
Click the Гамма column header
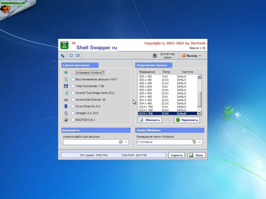pos(166,72)
